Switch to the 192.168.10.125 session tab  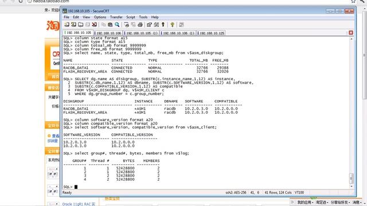pyautogui.click(x=211, y=33)
